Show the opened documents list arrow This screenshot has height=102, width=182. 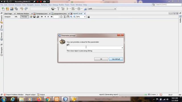pyautogui.click(x=174, y=13)
